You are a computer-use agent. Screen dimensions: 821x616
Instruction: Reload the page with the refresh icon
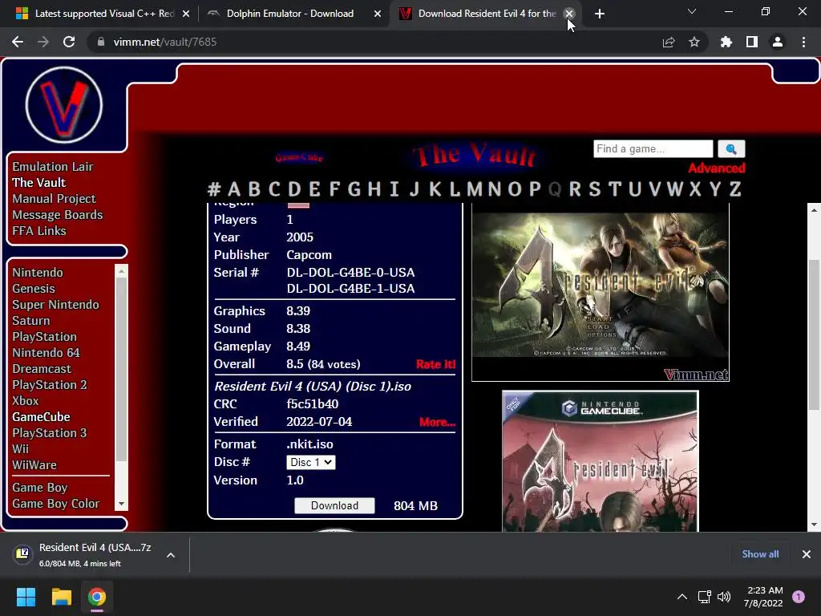tap(69, 42)
